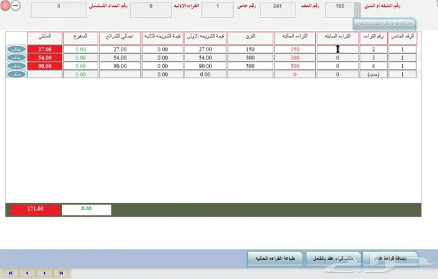The image size is (438, 279).
Task: Click the black difference cell showing 300
Action: pyautogui.click(x=250, y=58)
